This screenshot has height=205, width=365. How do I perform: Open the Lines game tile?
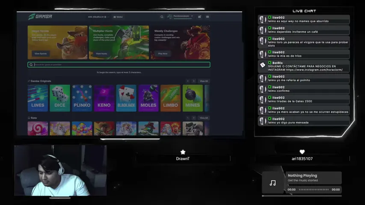point(38,98)
